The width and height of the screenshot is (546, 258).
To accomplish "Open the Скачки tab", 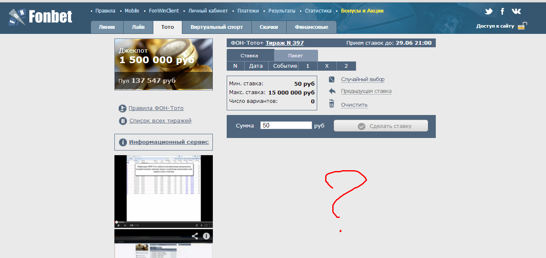I will pyautogui.click(x=269, y=27).
